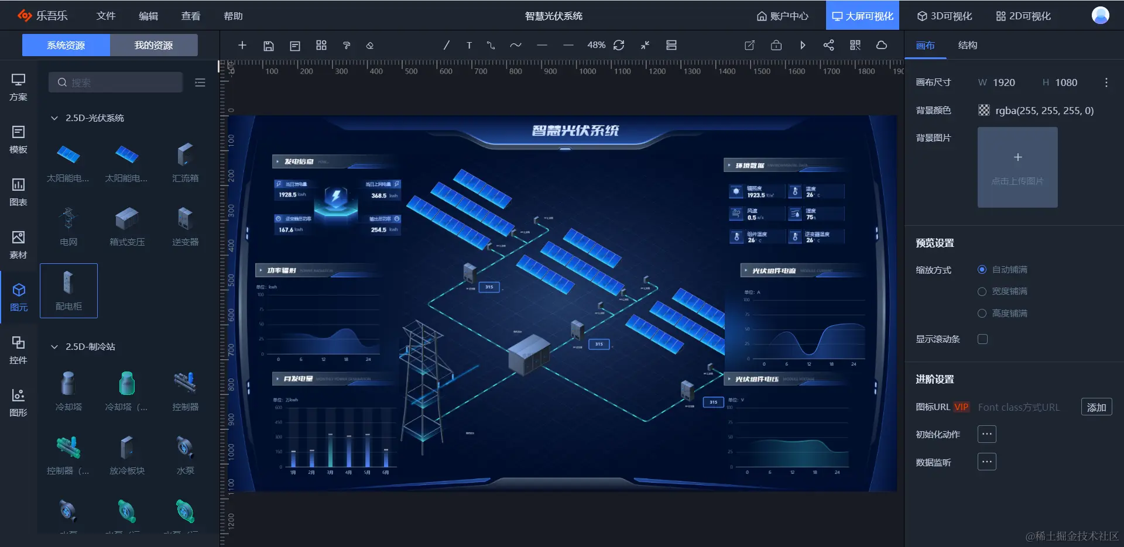Select 自动铺满 scaling radio button
This screenshot has height=547, width=1124.
(x=982, y=270)
